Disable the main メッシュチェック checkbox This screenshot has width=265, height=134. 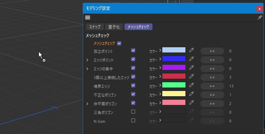coord(119,43)
